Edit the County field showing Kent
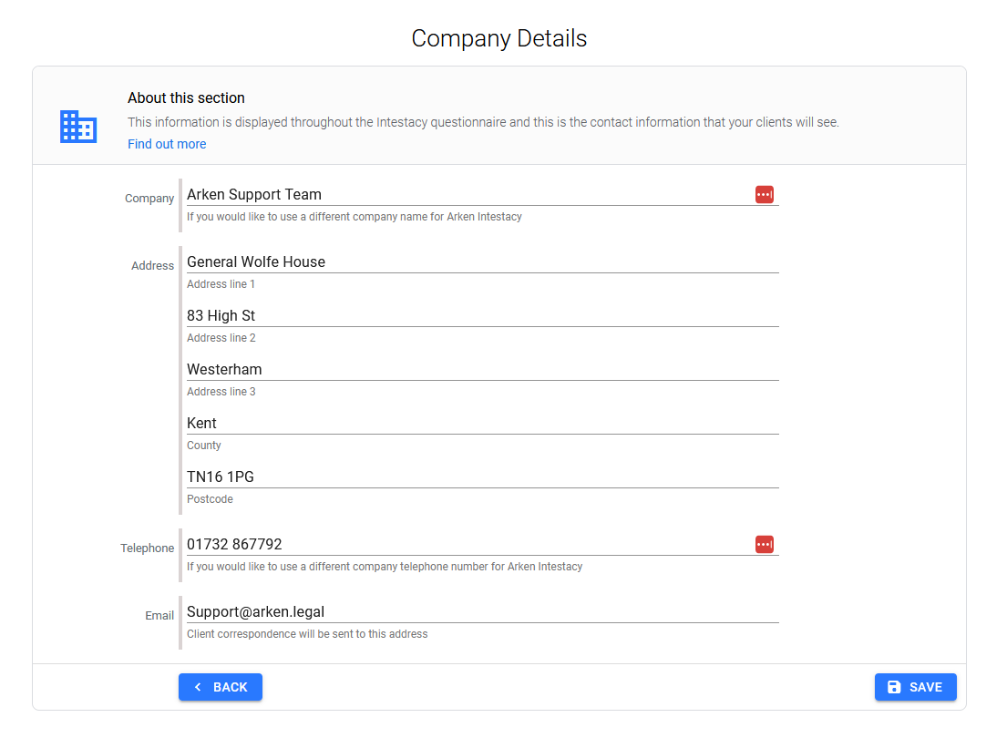 coord(482,423)
